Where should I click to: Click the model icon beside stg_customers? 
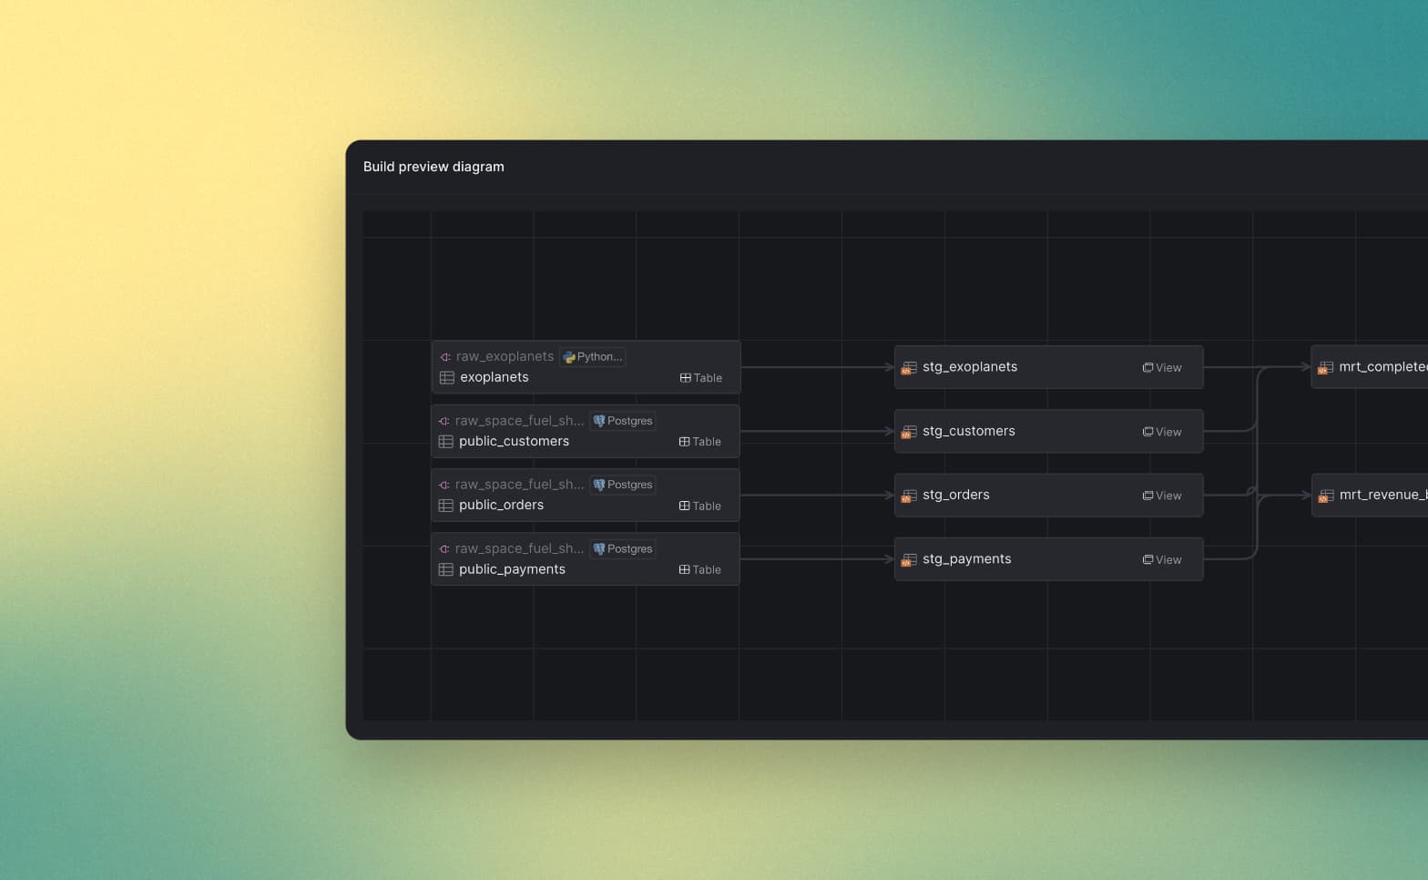click(x=909, y=432)
